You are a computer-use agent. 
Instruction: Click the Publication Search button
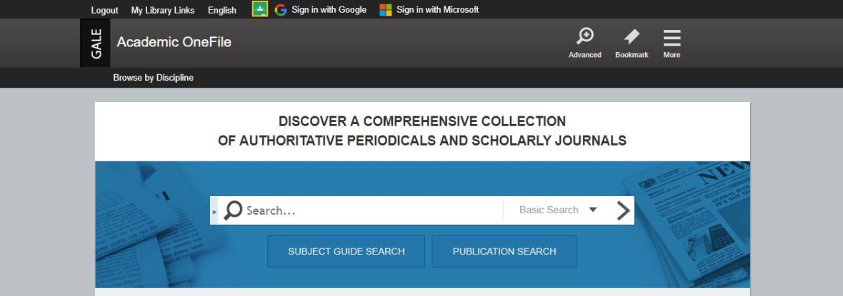(504, 251)
